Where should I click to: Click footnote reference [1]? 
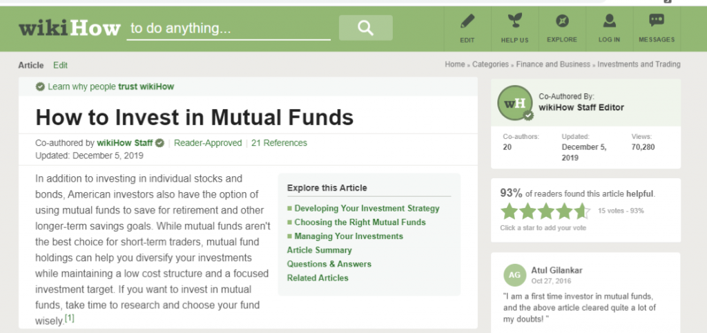tap(70, 318)
